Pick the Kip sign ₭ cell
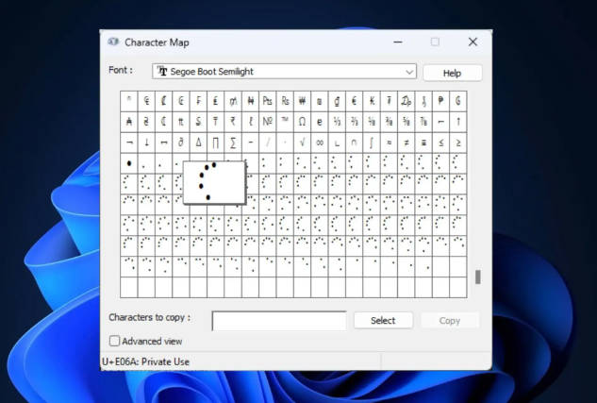 pyautogui.click(x=372, y=101)
